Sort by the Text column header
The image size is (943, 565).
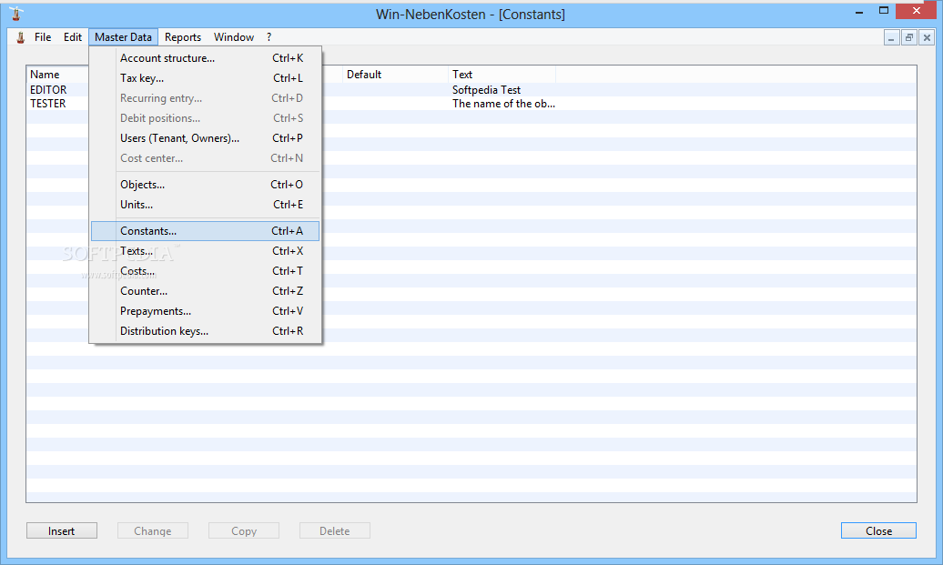pyautogui.click(x=502, y=75)
